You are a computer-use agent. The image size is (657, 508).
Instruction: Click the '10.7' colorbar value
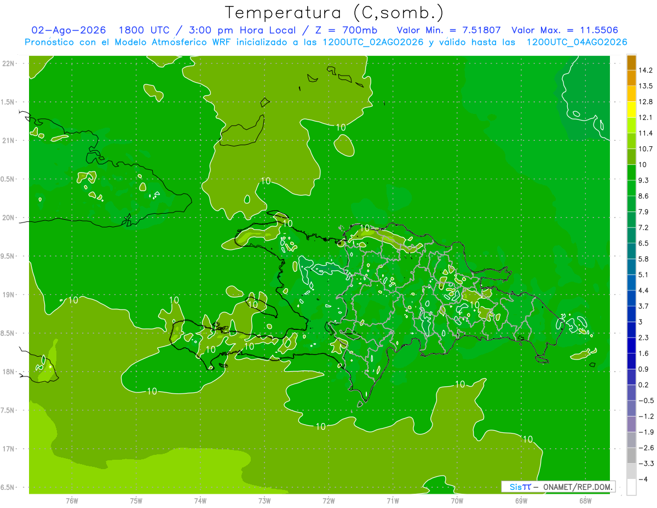pos(646,149)
